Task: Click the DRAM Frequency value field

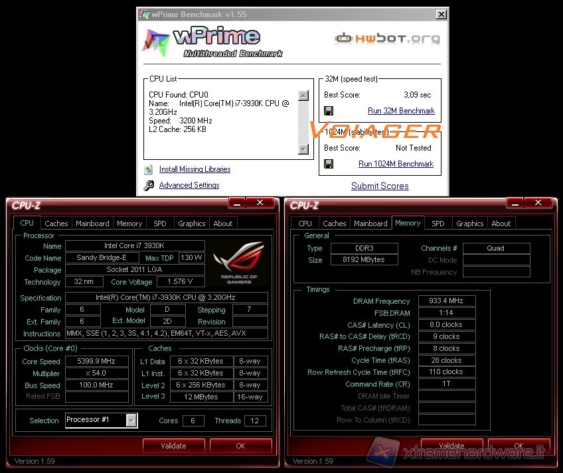Action: (447, 301)
